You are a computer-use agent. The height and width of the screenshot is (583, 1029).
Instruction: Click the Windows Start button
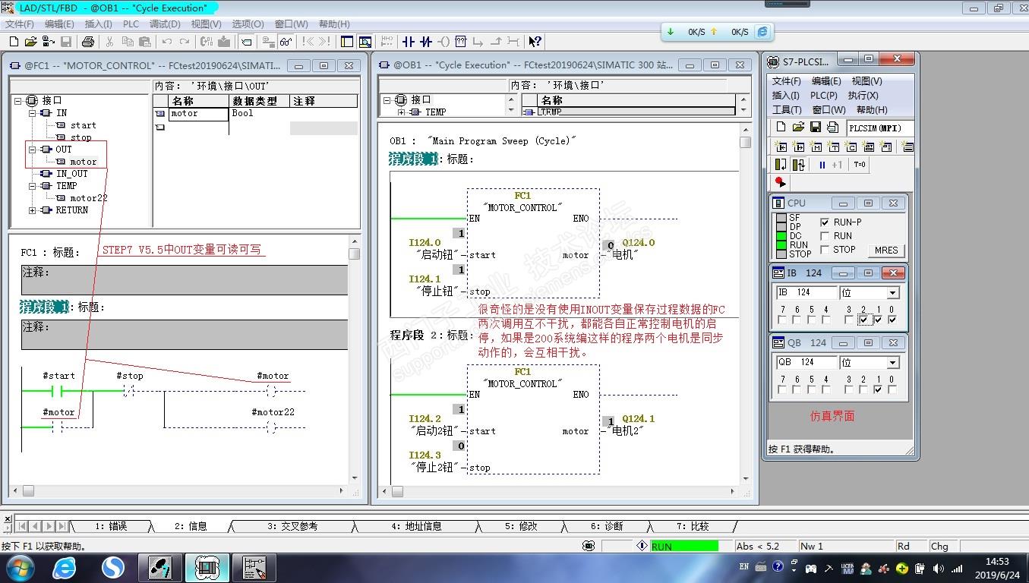click(x=19, y=567)
